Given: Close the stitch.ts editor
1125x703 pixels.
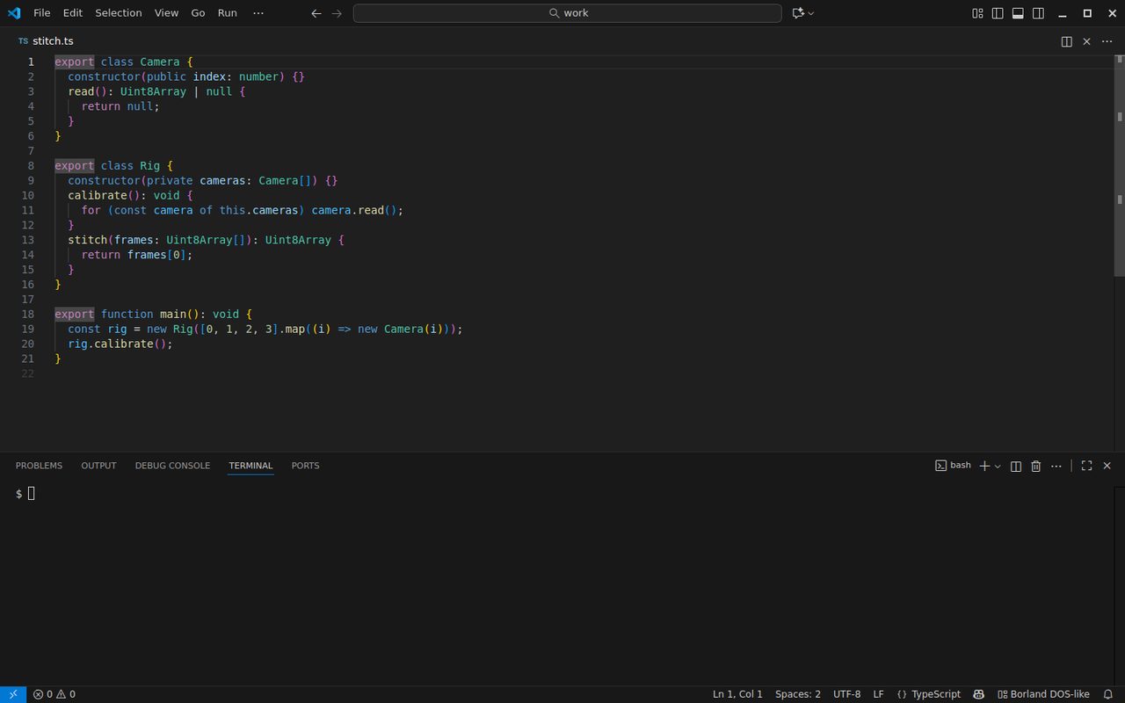Looking at the screenshot, I should pos(1086,41).
